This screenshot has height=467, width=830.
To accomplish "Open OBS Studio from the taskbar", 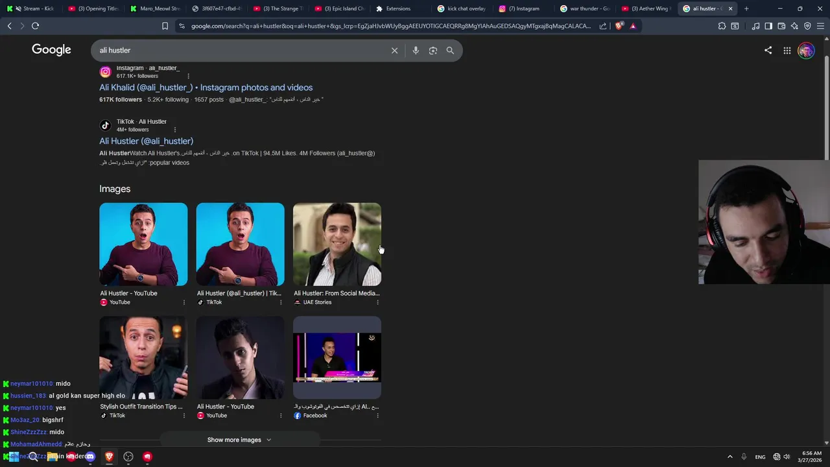I will pos(128,457).
